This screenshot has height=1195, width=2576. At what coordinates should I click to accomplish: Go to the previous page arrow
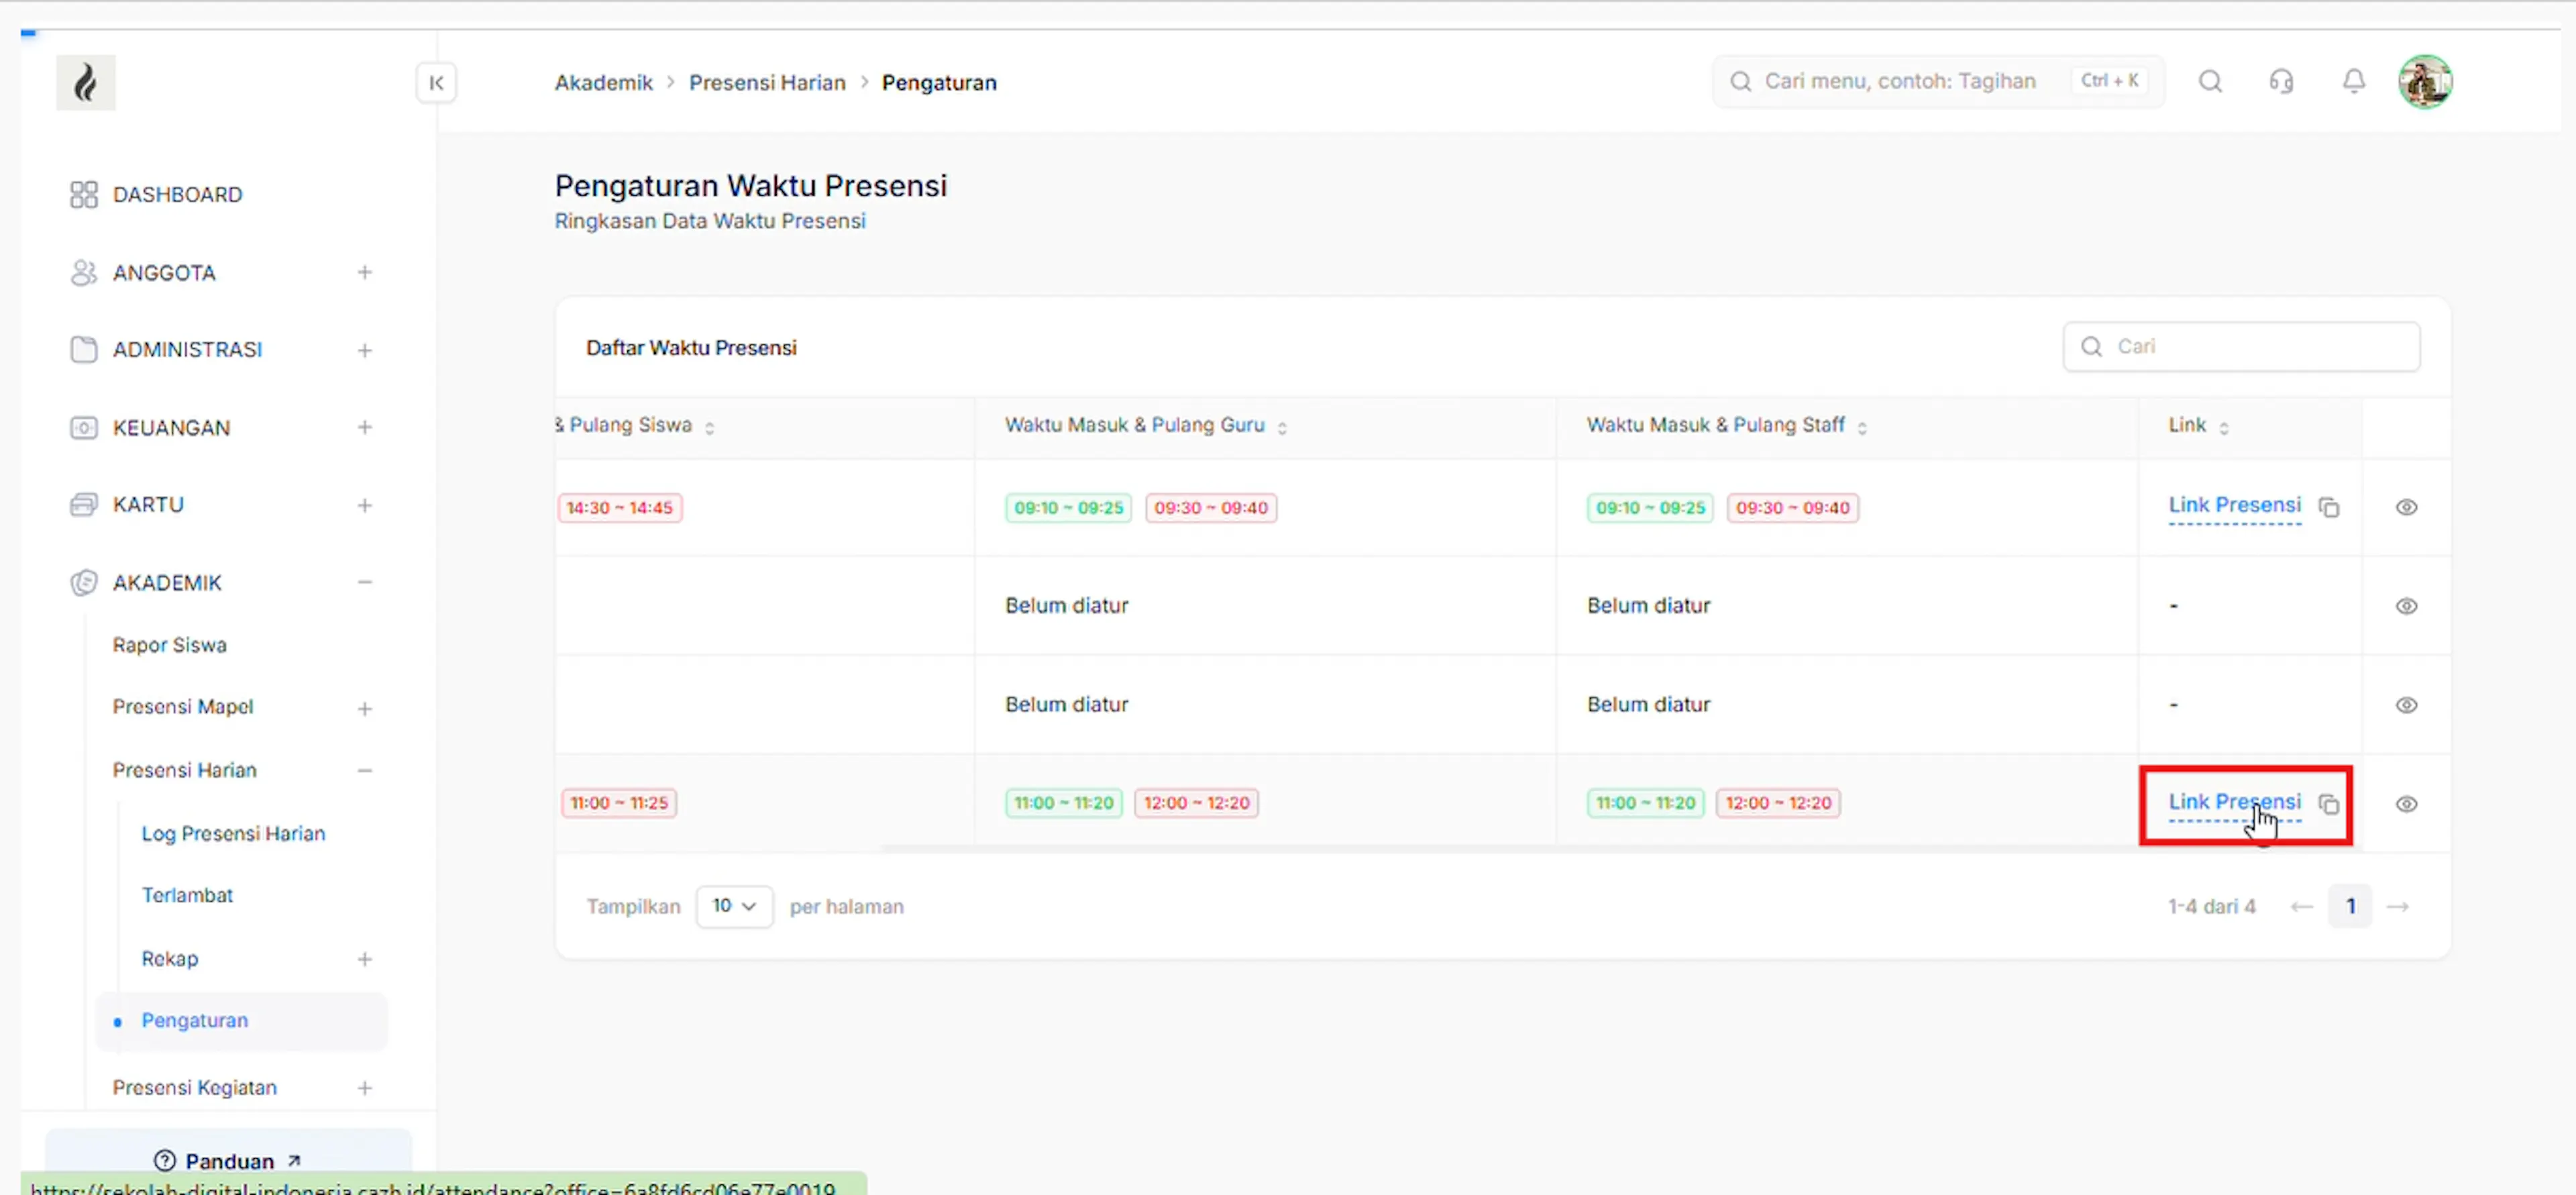point(2301,907)
